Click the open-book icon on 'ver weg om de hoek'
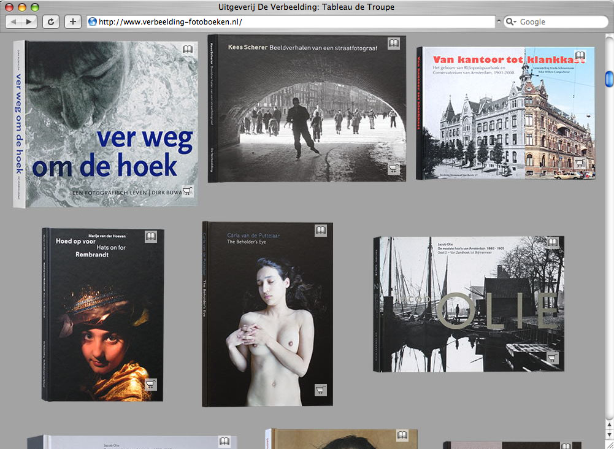The width and height of the screenshot is (614, 449). [188, 49]
